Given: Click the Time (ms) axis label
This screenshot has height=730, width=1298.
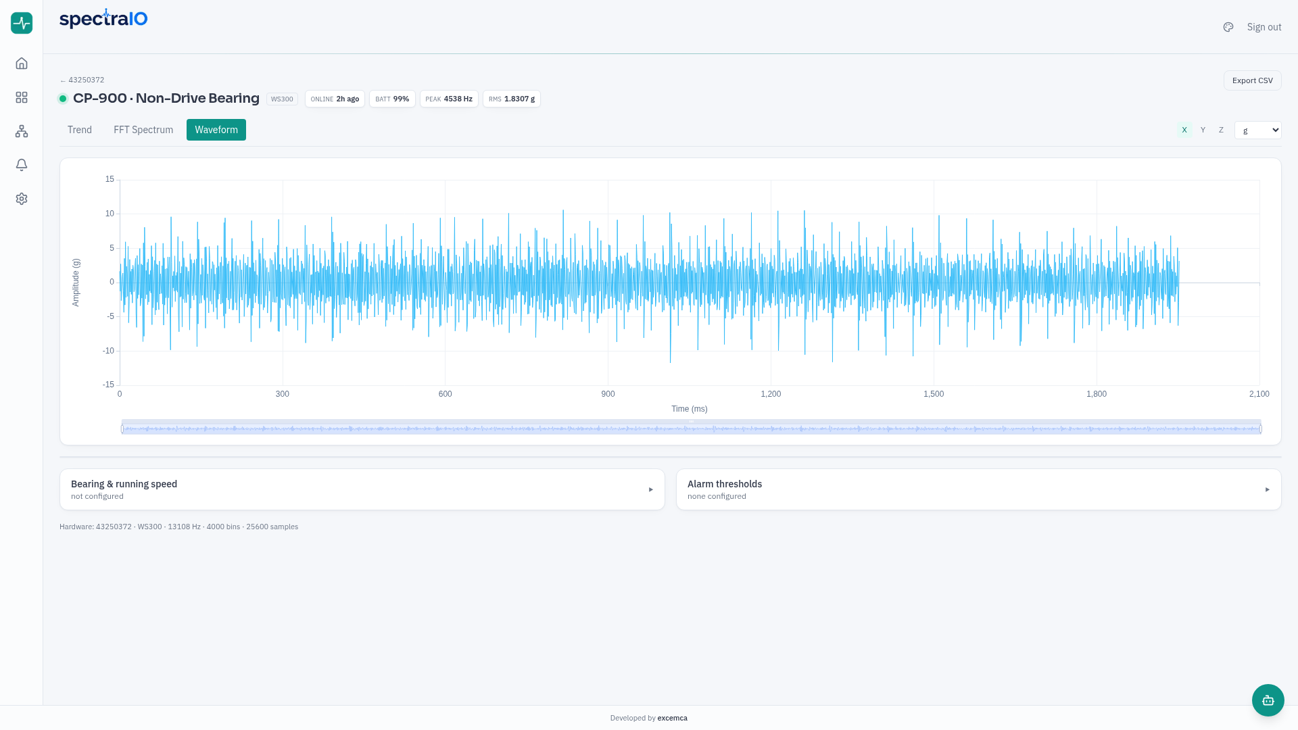Looking at the screenshot, I should [x=689, y=409].
